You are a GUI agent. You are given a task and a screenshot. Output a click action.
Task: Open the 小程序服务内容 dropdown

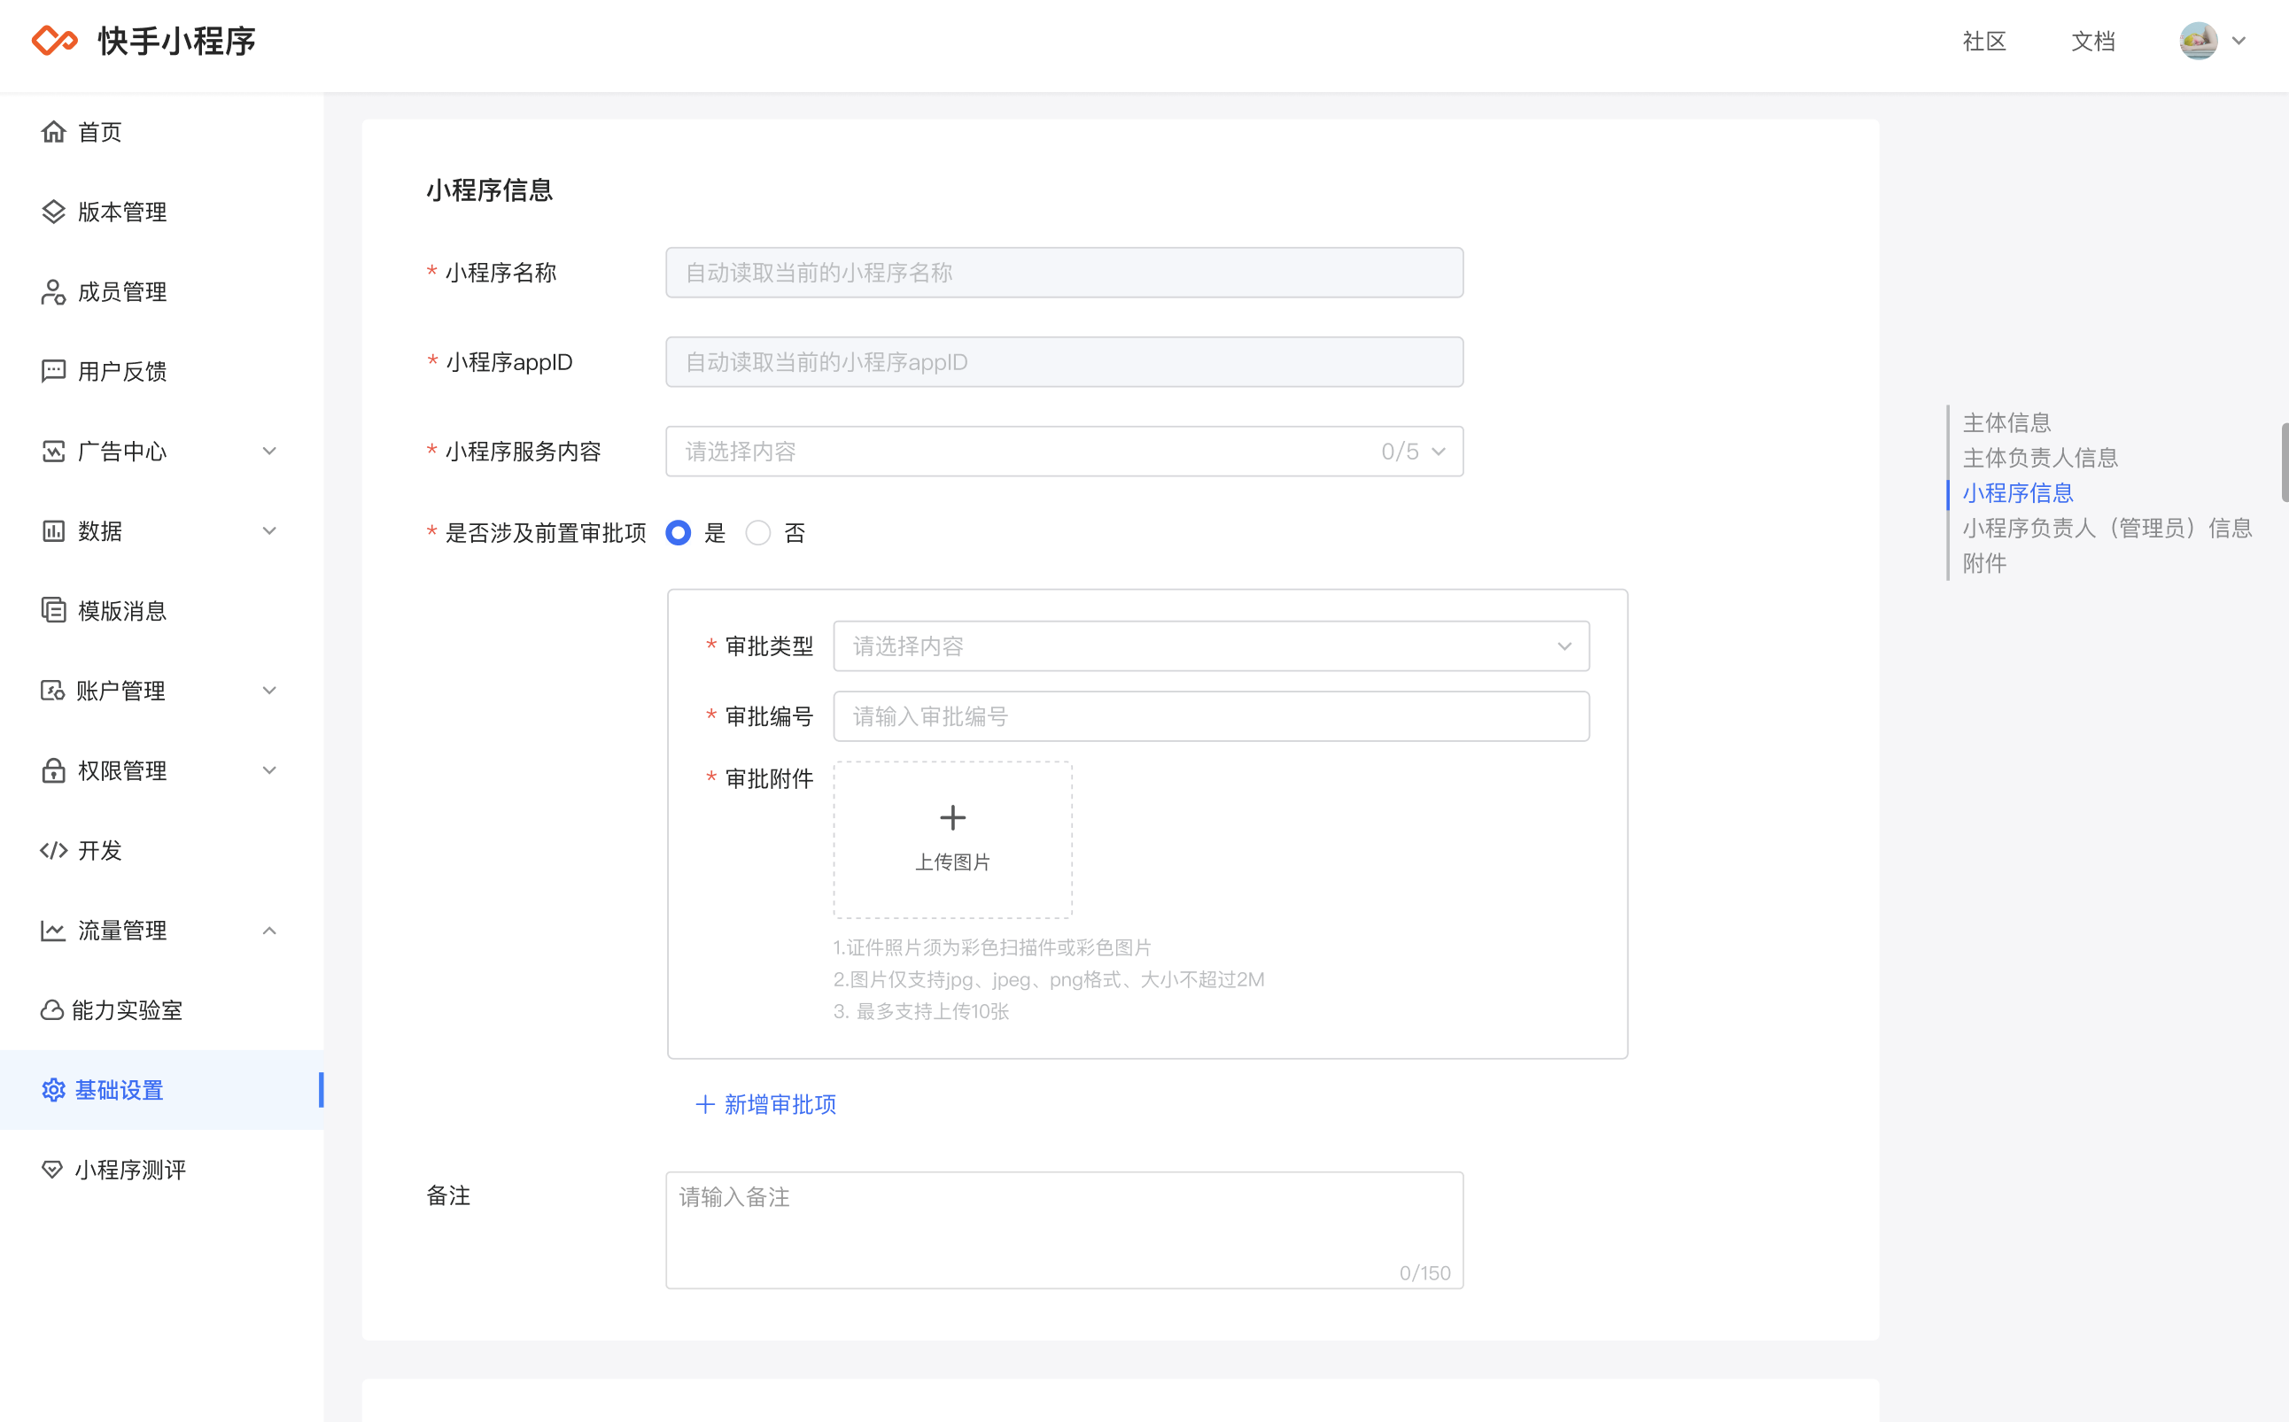1063,452
